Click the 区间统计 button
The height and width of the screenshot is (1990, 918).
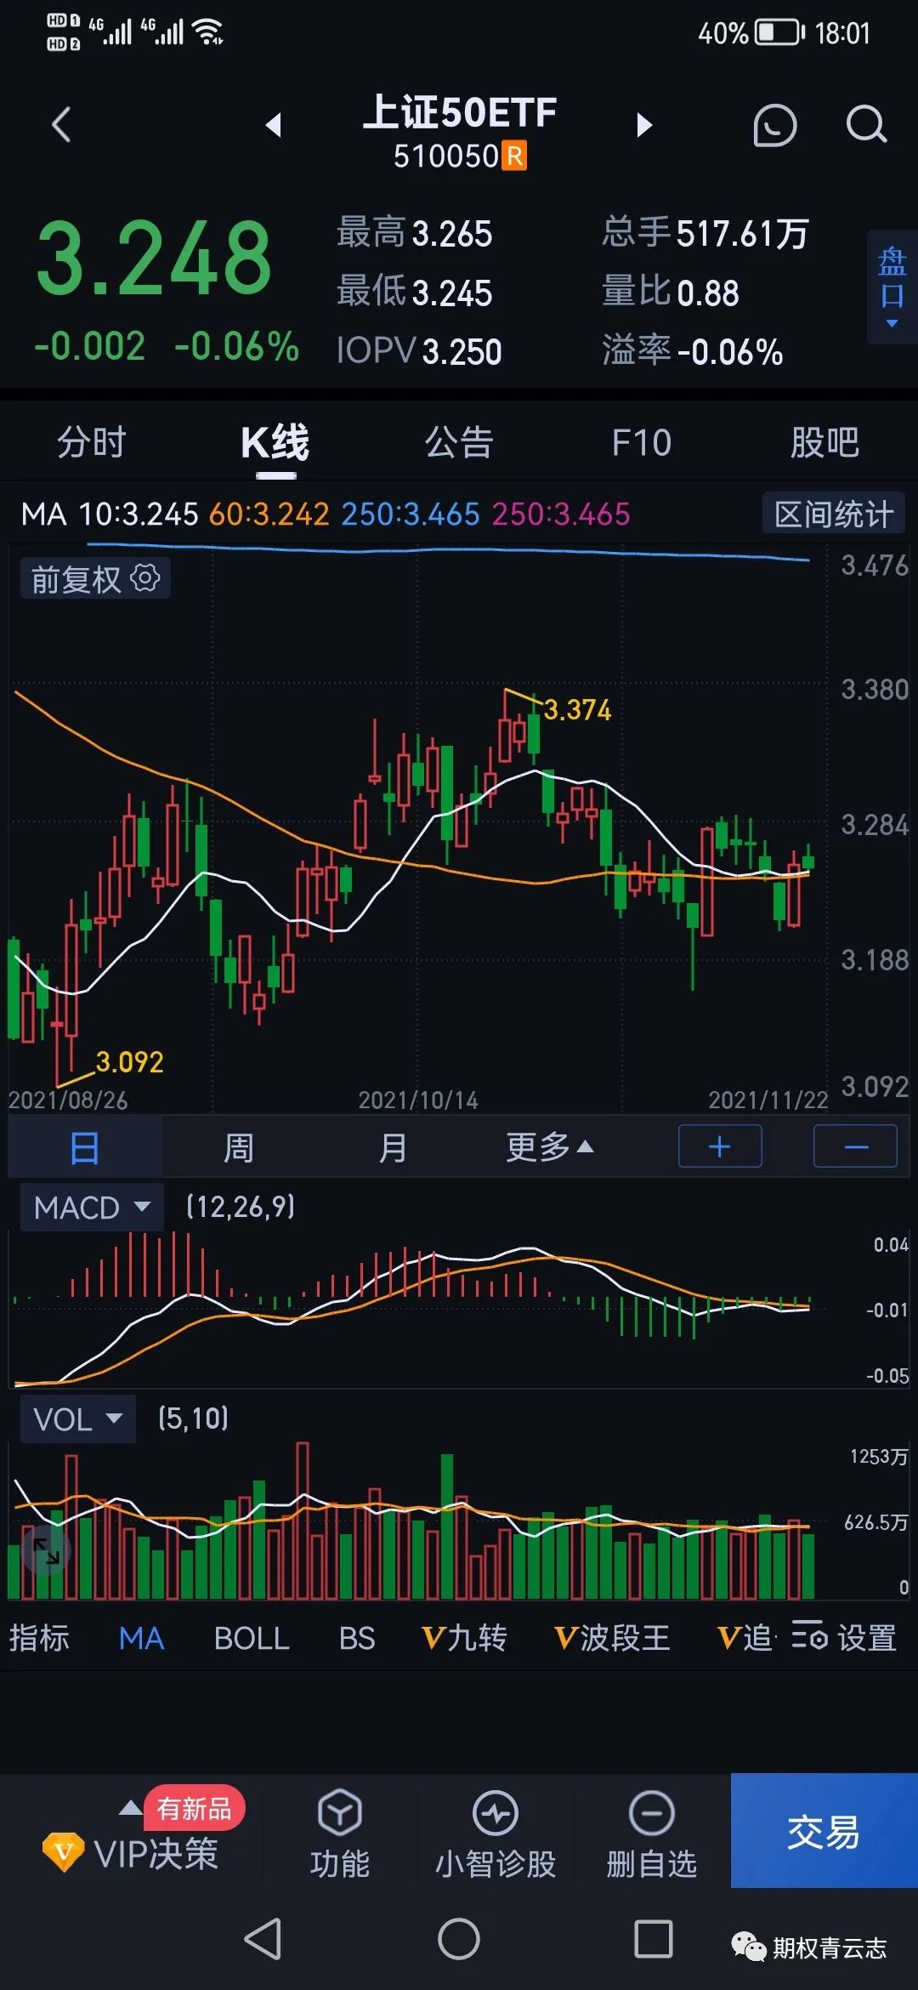[x=833, y=515]
